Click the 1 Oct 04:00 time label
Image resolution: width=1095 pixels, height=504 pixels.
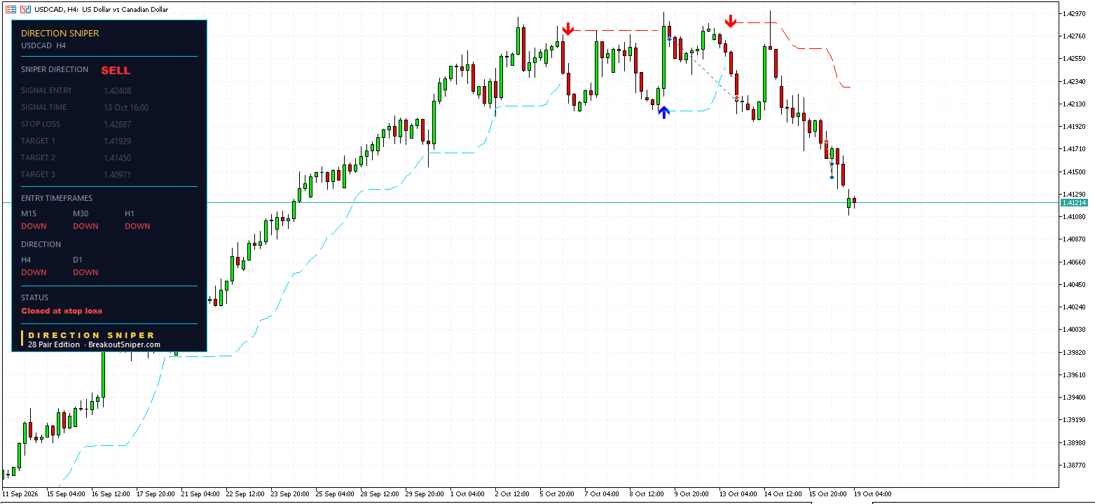tap(467, 493)
